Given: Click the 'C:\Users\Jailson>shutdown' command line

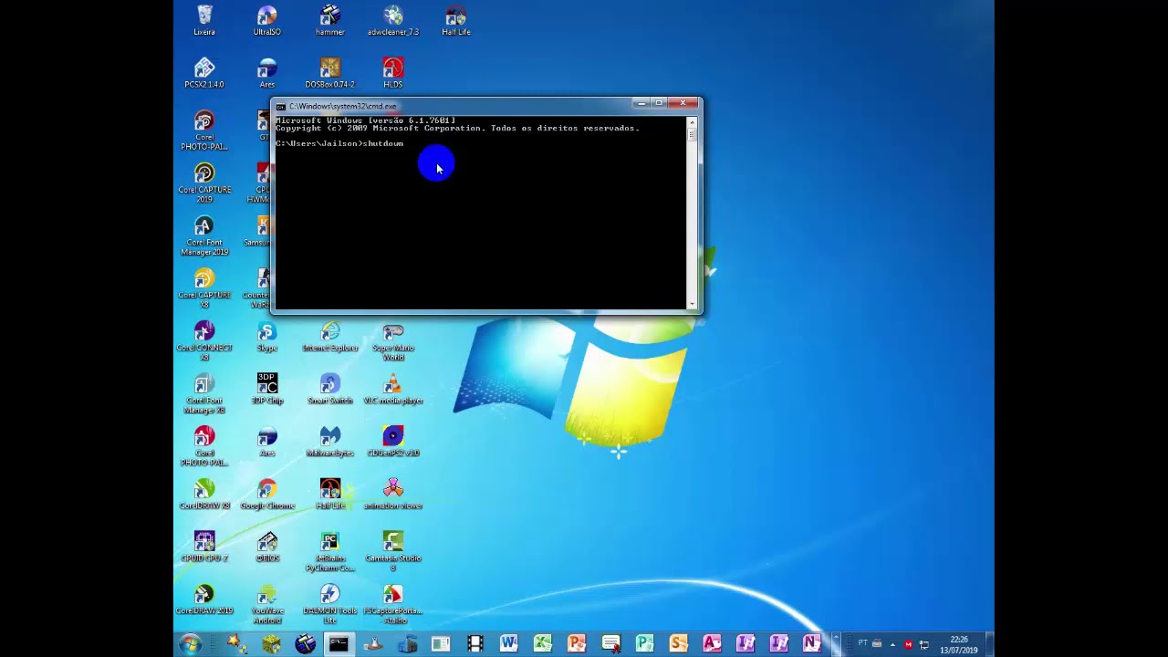Looking at the screenshot, I should tap(339, 143).
